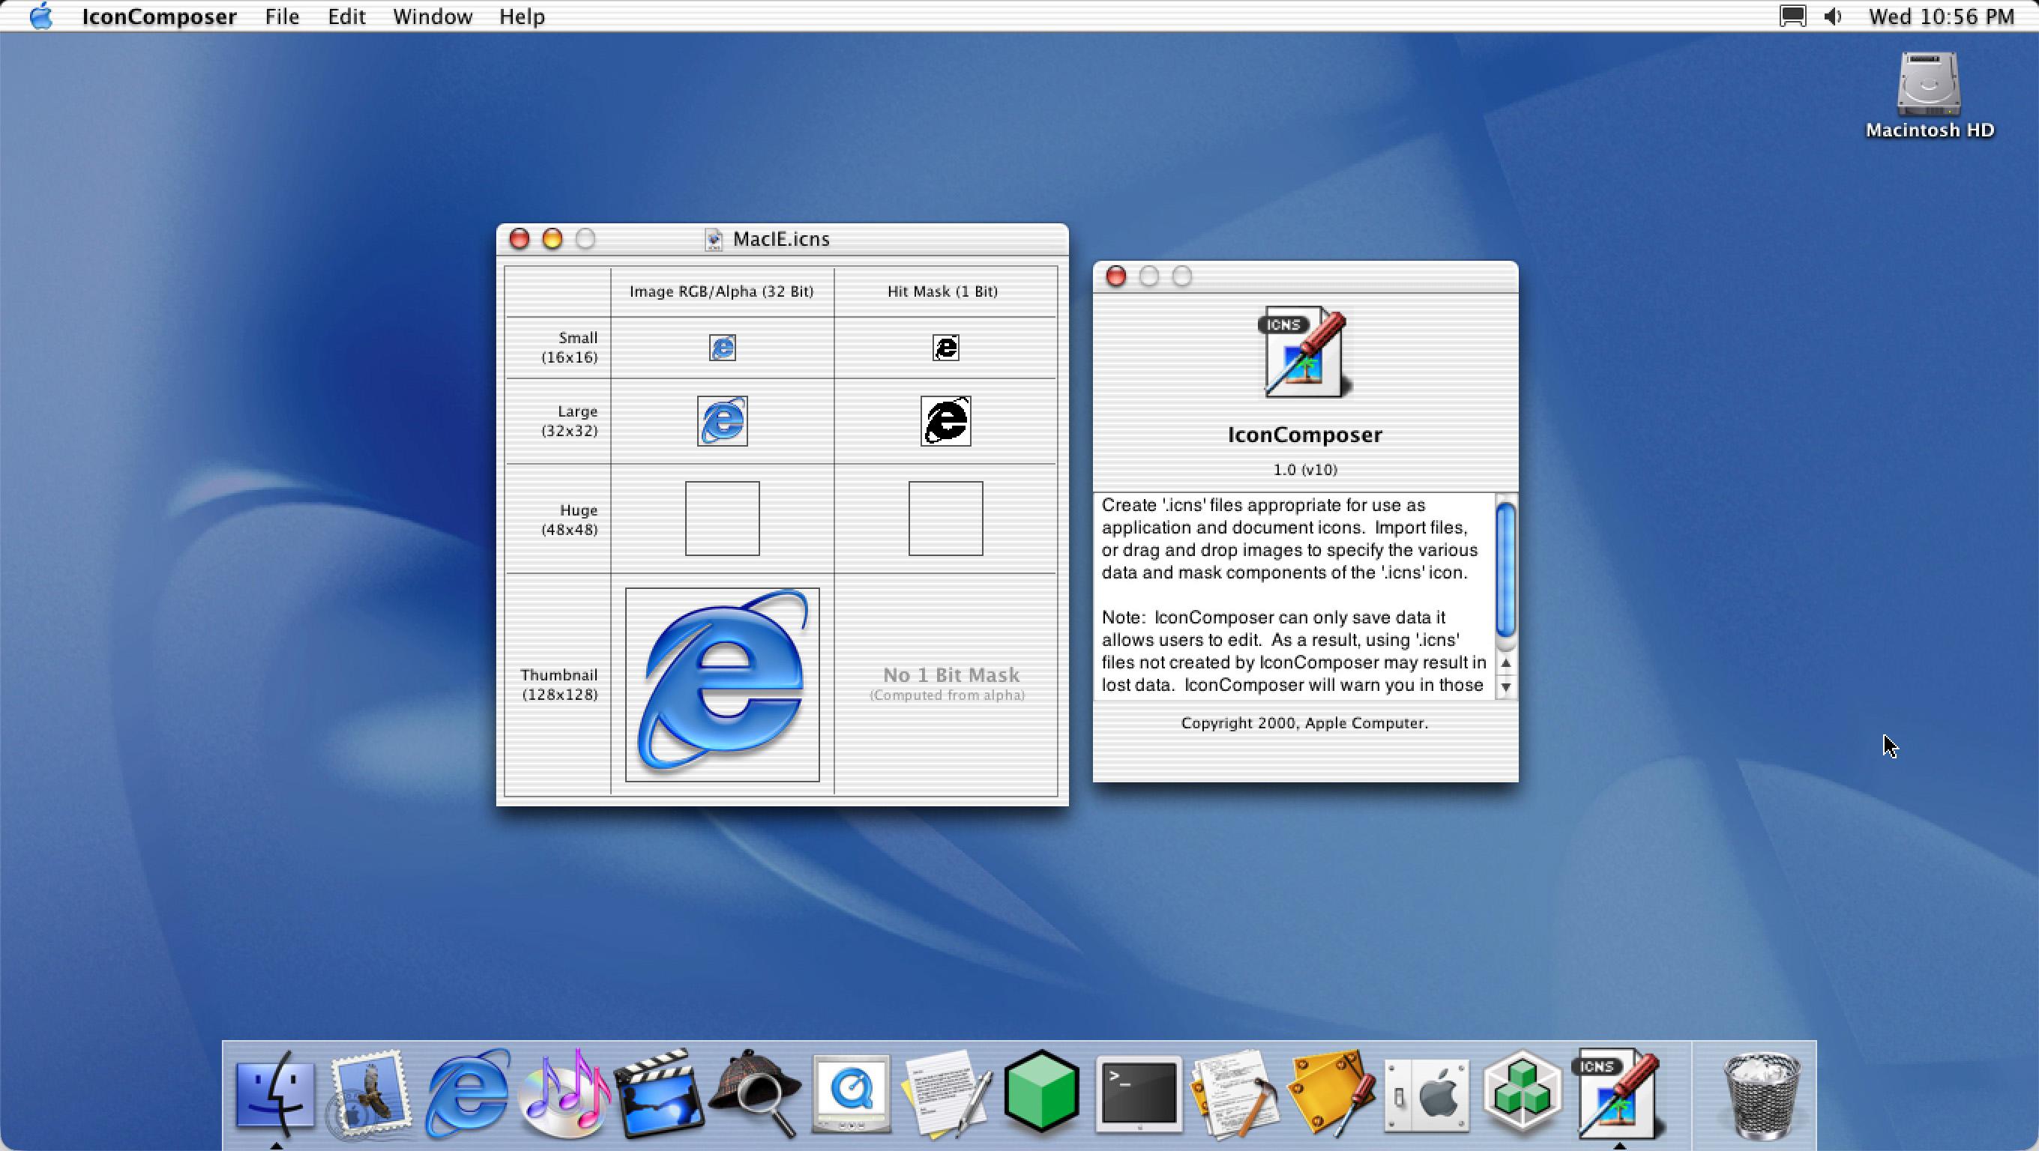The height and width of the screenshot is (1151, 2039).
Task: Select the Thumbnail 128x128 image well
Action: click(723, 684)
